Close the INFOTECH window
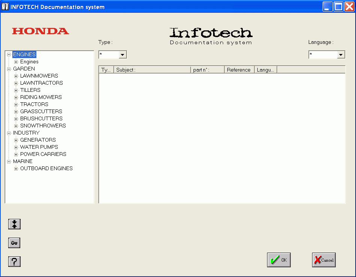 [349, 7]
